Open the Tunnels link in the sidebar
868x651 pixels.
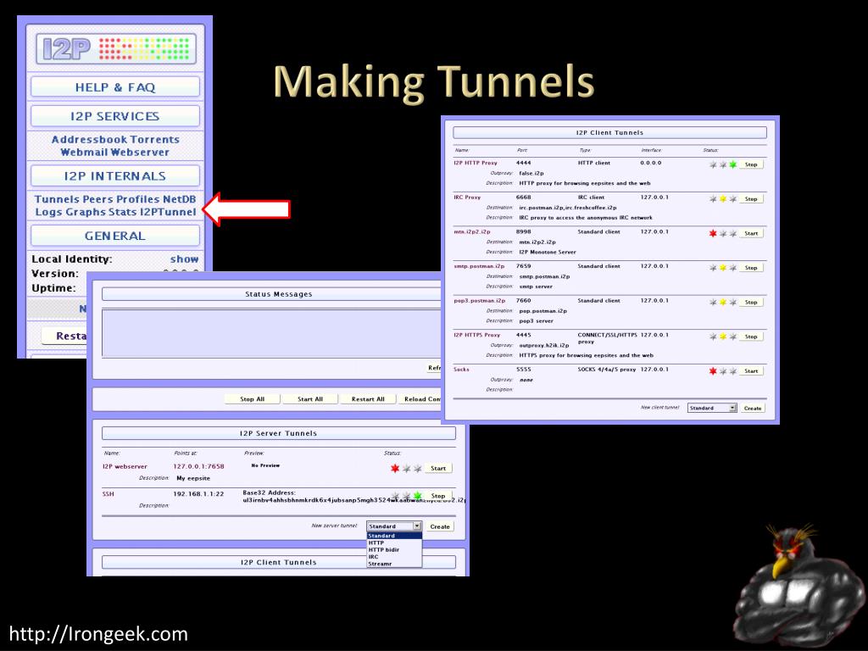point(57,199)
